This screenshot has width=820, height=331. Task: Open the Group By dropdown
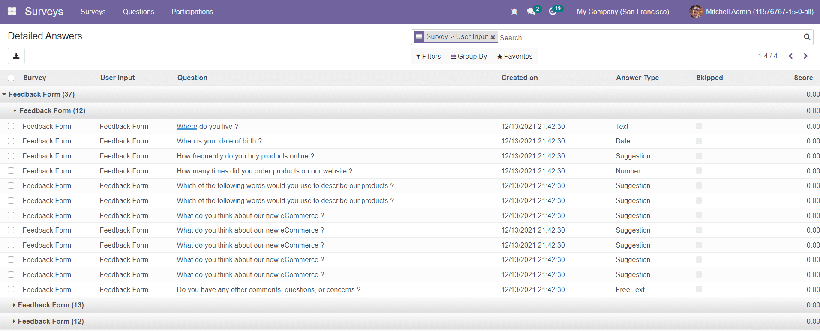[469, 57]
